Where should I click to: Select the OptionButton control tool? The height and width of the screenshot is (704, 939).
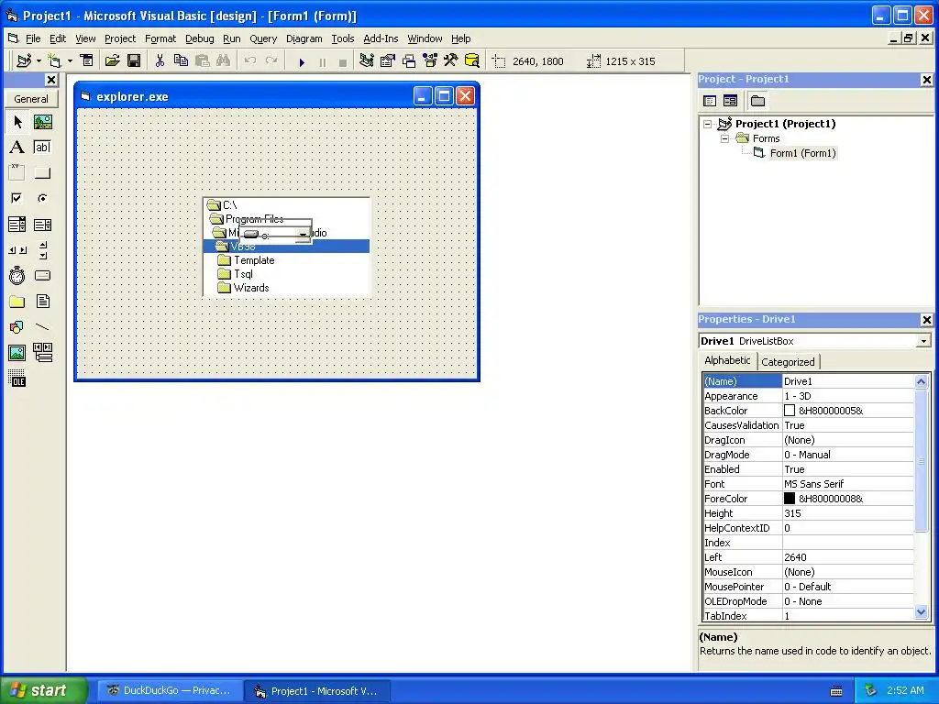[x=42, y=198]
